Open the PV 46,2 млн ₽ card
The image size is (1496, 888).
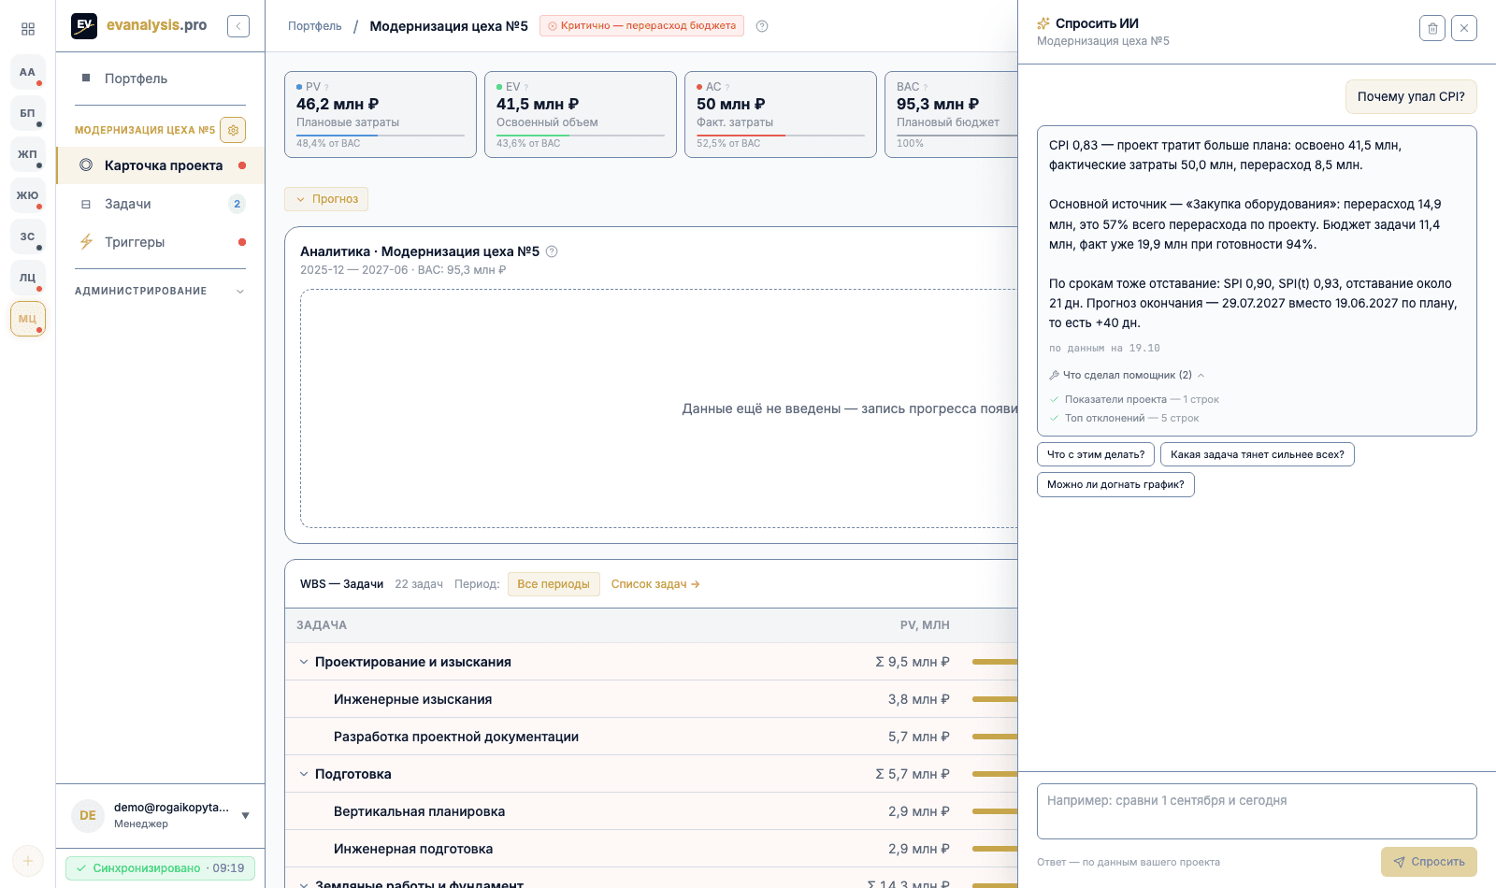tap(381, 114)
